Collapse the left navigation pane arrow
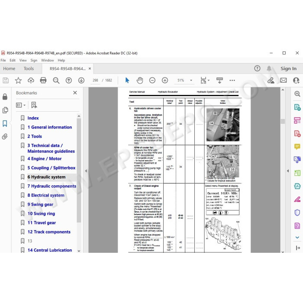This screenshot has width=303, height=303. pos(86,171)
